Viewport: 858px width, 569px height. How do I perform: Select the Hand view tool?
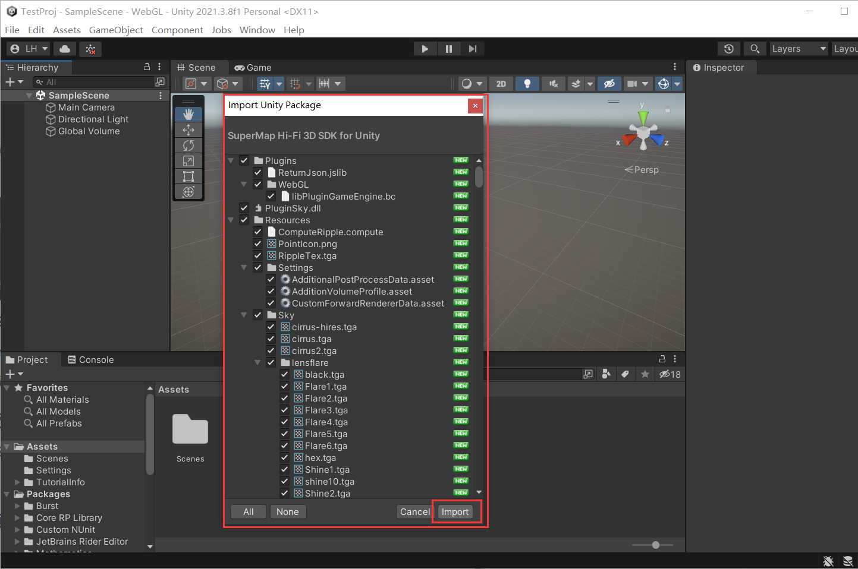pos(188,115)
